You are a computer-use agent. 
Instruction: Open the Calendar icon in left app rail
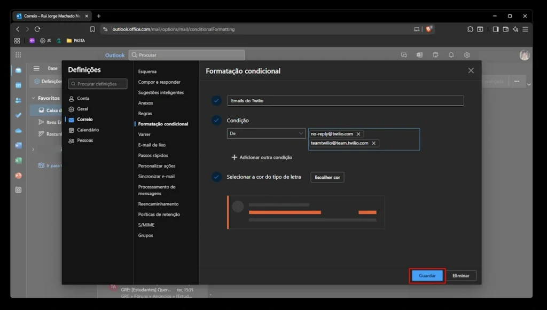coord(18,85)
